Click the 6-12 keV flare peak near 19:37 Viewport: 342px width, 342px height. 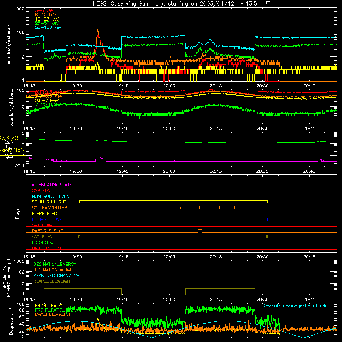[x=98, y=30]
